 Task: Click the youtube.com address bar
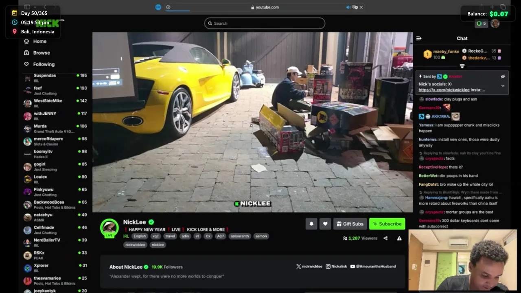coord(265,7)
